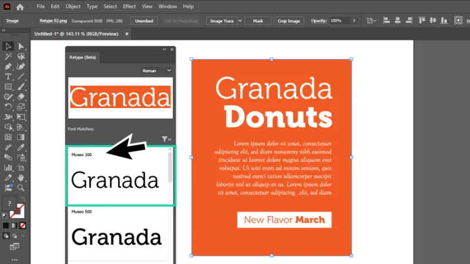This screenshot has width=470, height=264.
Task: Bring the Fill box to front
Action: coord(9,204)
